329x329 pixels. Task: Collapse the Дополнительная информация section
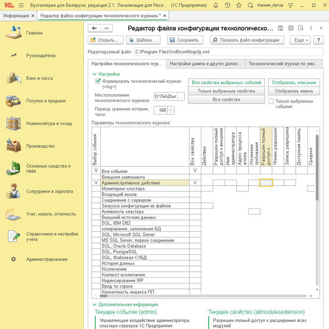coord(94,305)
